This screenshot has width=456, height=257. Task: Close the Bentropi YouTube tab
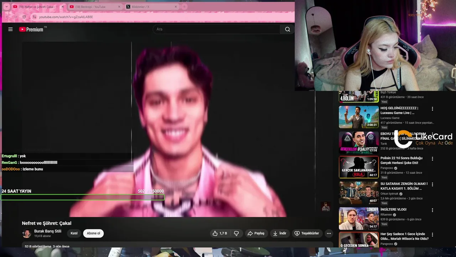[119, 7]
